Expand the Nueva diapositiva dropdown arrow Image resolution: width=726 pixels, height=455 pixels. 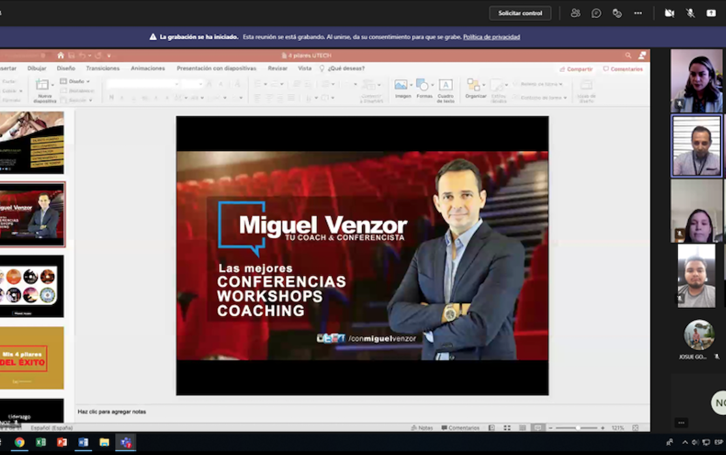click(x=52, y=85)
